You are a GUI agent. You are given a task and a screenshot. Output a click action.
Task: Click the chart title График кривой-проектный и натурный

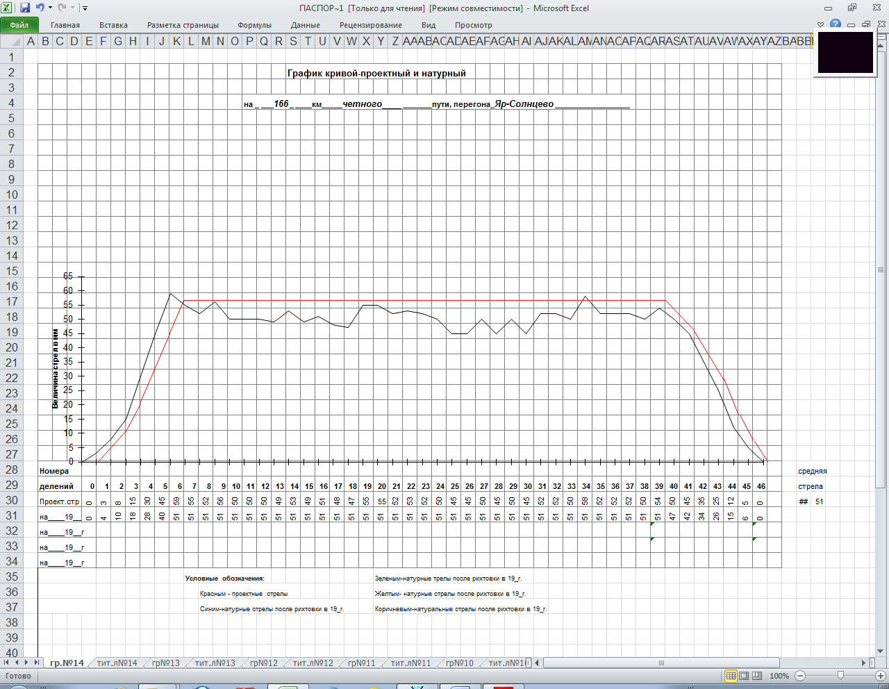(376, 73)
